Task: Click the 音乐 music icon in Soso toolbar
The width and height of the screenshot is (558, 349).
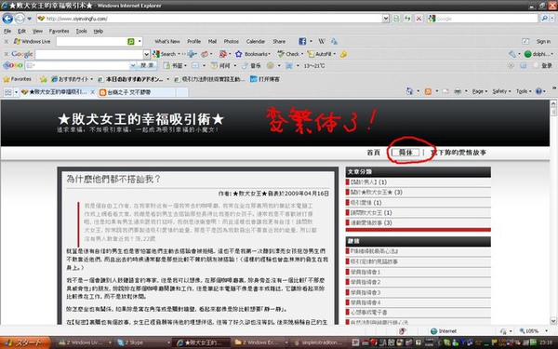Action: [251, 65]
